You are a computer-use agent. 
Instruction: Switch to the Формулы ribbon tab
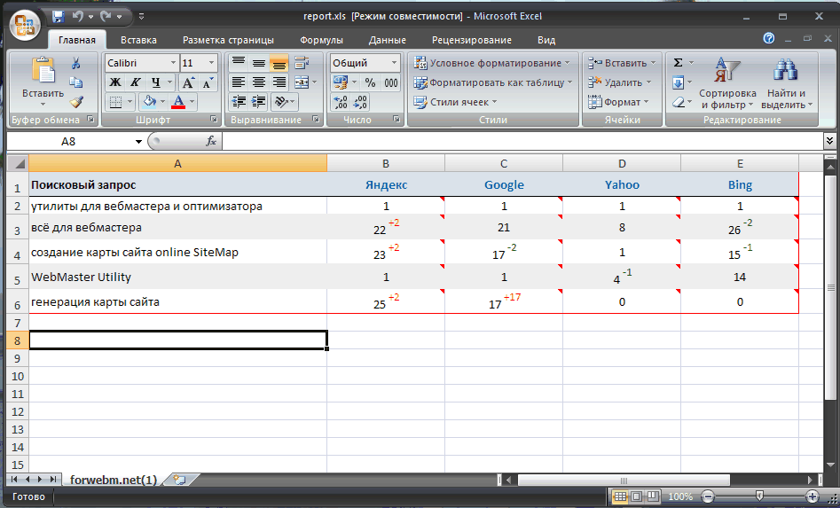[x=321, y=40]
